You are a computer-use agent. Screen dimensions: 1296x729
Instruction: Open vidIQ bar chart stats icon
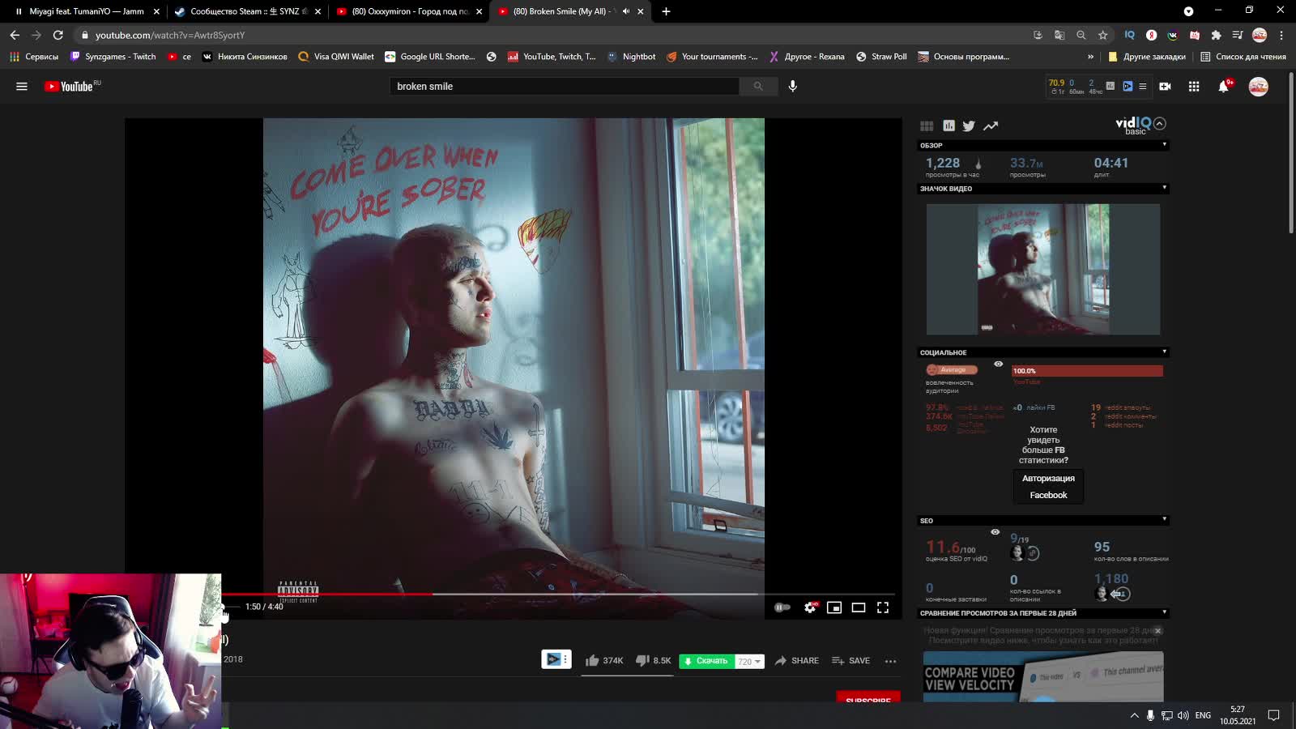click(x=949, y=126)
